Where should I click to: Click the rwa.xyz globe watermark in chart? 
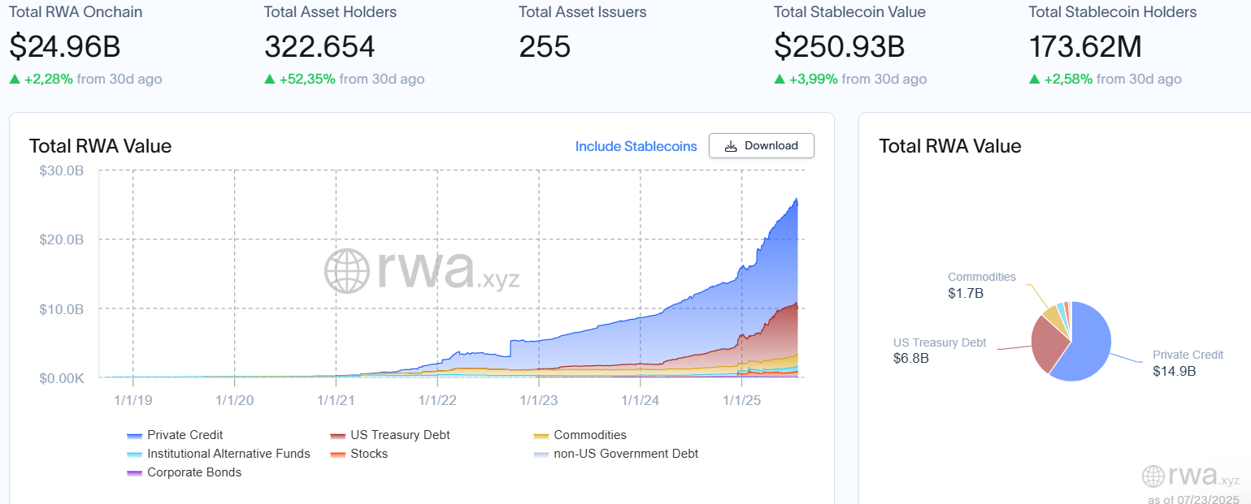coord(421,271)
